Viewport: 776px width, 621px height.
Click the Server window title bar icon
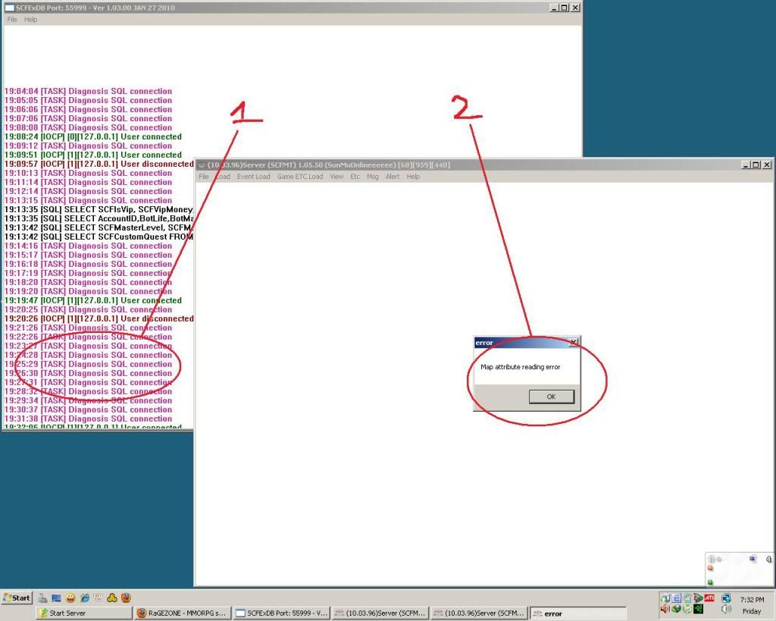[x=202, y=165]
